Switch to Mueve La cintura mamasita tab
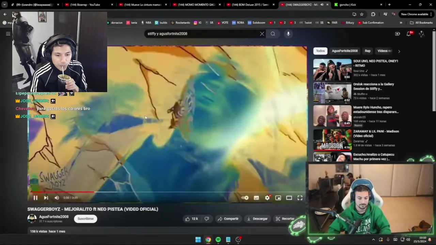Image resolution: width=436 pixels, height=245 pixels. click(x=142, y=5)
